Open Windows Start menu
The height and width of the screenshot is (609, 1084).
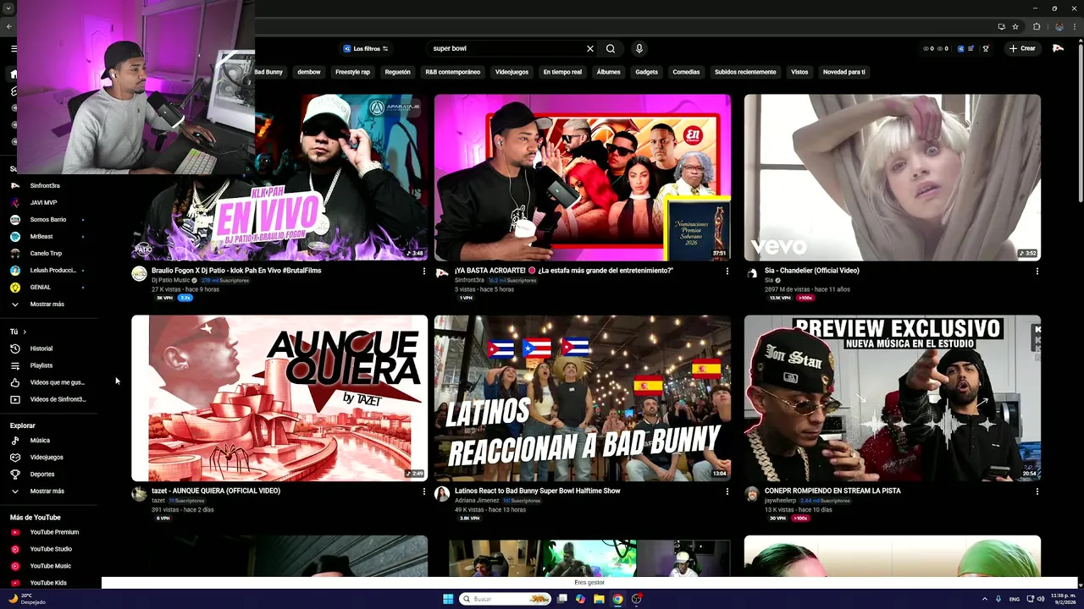448,599
